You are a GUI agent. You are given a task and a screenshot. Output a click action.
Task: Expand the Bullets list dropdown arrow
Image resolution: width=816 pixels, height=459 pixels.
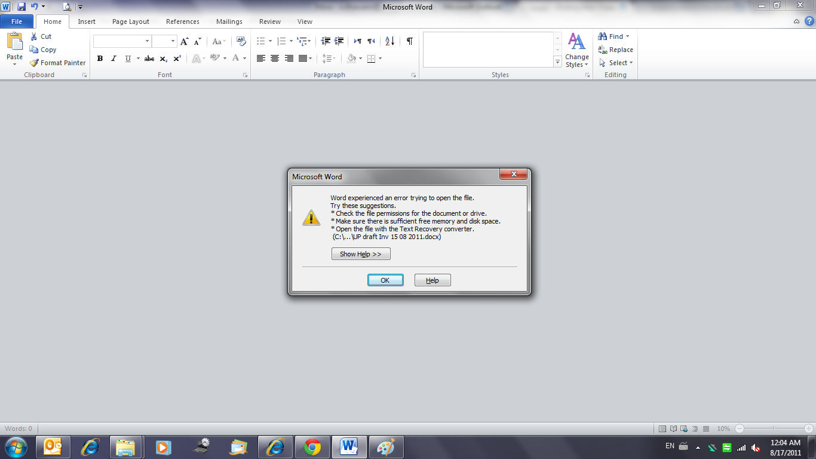coord(270,41)
